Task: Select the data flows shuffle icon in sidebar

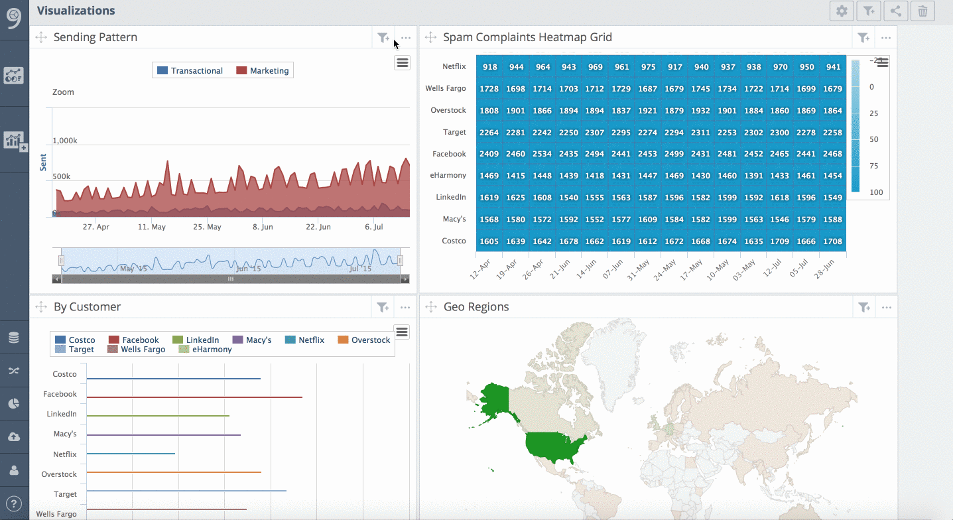Action: pyautogui.click(x=15, y=370)
